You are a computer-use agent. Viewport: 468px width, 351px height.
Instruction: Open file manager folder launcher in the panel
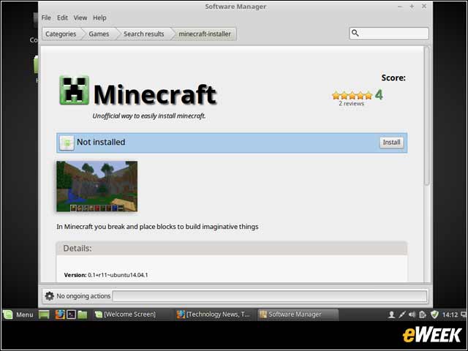pyautogui.click(x=83, y=314)
